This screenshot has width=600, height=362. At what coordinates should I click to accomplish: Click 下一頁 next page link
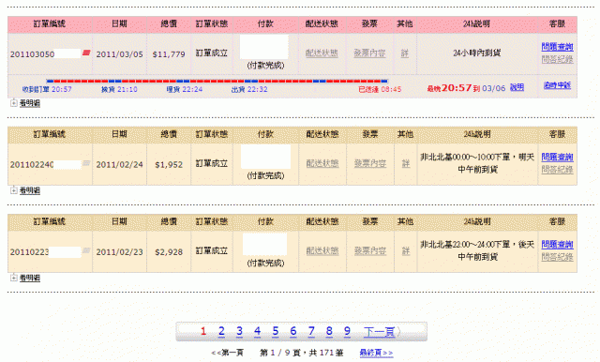(379, 332)
